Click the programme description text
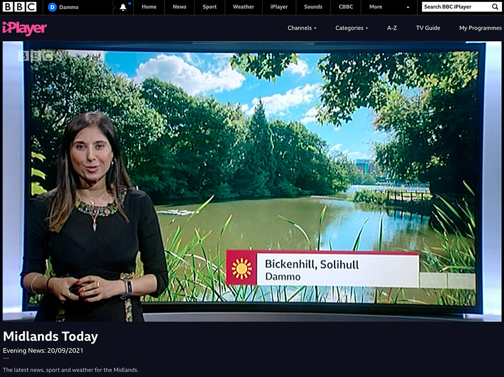Image resolution: width=504 pixels, height=377 pixels. coord(71,370)
